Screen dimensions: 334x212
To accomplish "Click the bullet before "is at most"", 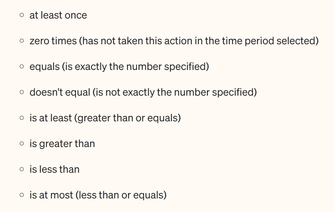I will [22, 195].
